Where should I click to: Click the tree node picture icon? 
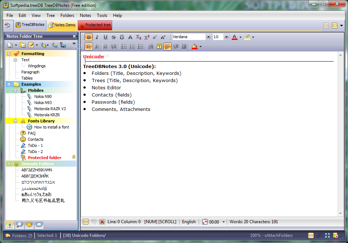pyautogui.click(x=63, y=45)
